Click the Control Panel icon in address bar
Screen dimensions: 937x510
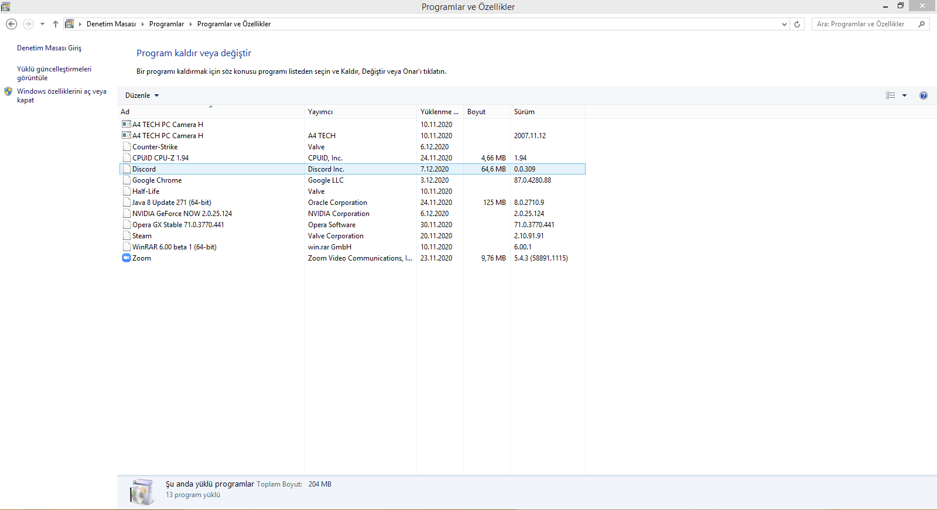(x=70, y=24)
